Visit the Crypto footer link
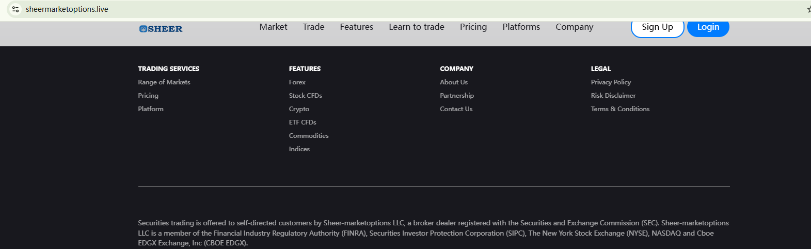The image size is (811, 249). pos(299,109)
